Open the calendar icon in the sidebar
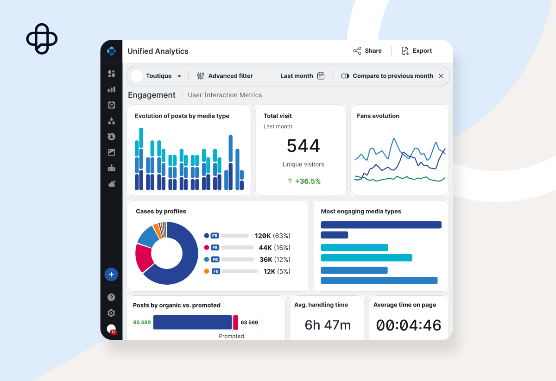Image resolution: width=556 pixels, height=381 pixels. 111,105
